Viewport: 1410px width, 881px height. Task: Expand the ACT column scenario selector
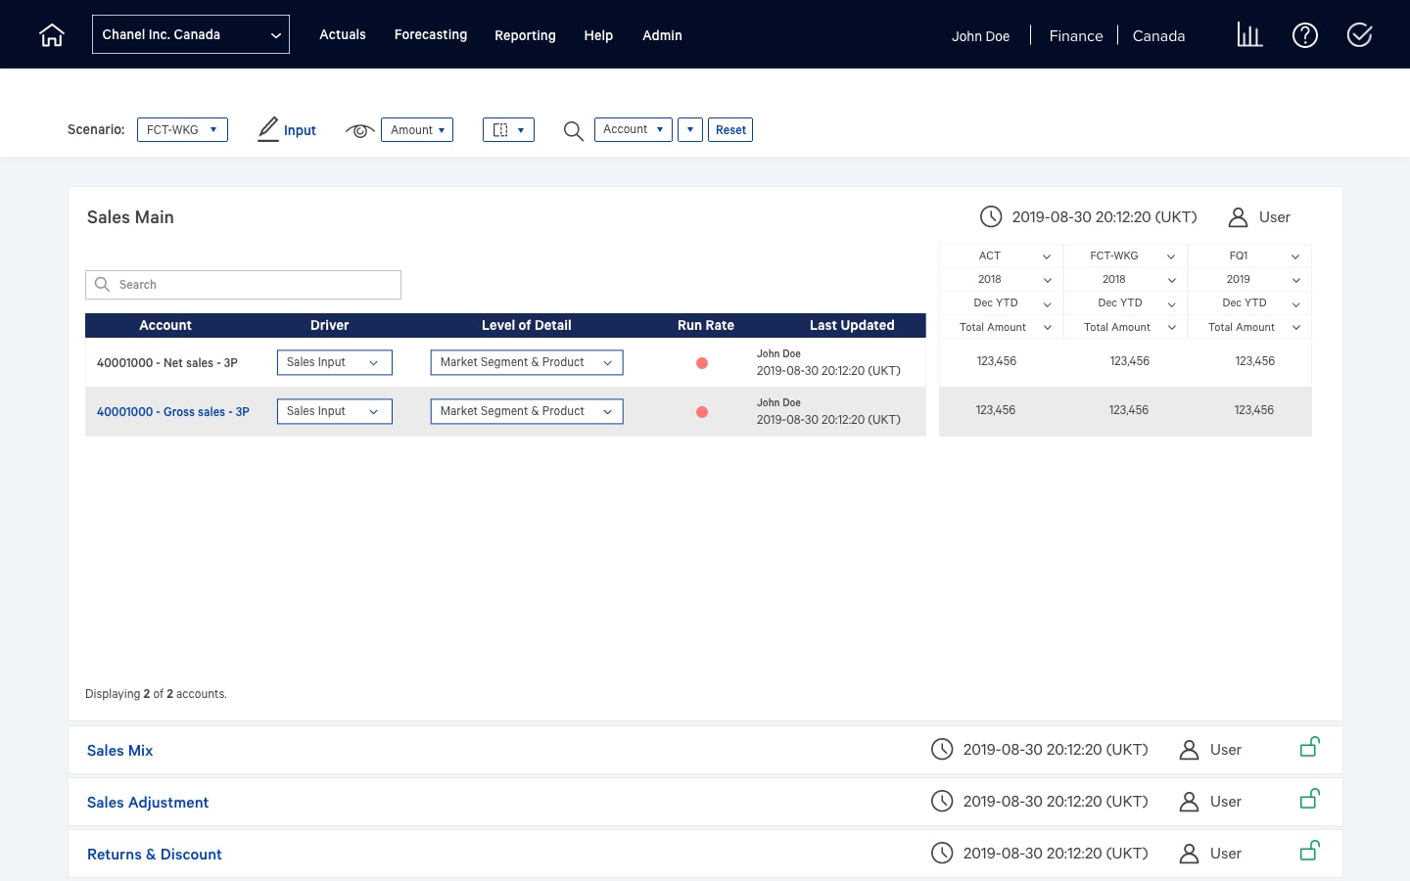point(1001,255)
